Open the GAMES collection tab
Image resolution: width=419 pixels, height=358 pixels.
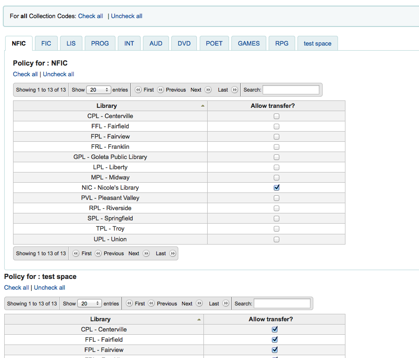click(249, 43)
